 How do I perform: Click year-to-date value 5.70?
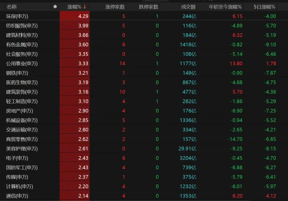[x=237, y=92]
